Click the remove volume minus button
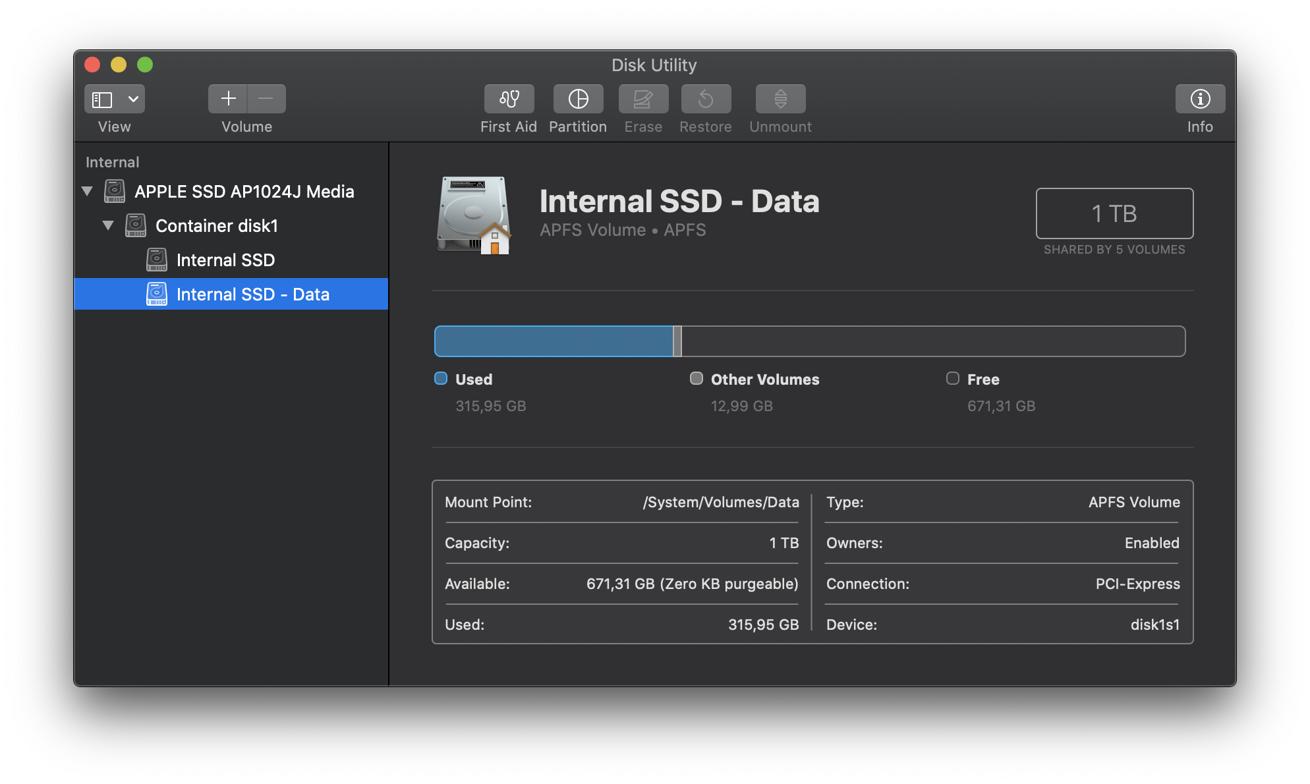 tap(266, 99)
